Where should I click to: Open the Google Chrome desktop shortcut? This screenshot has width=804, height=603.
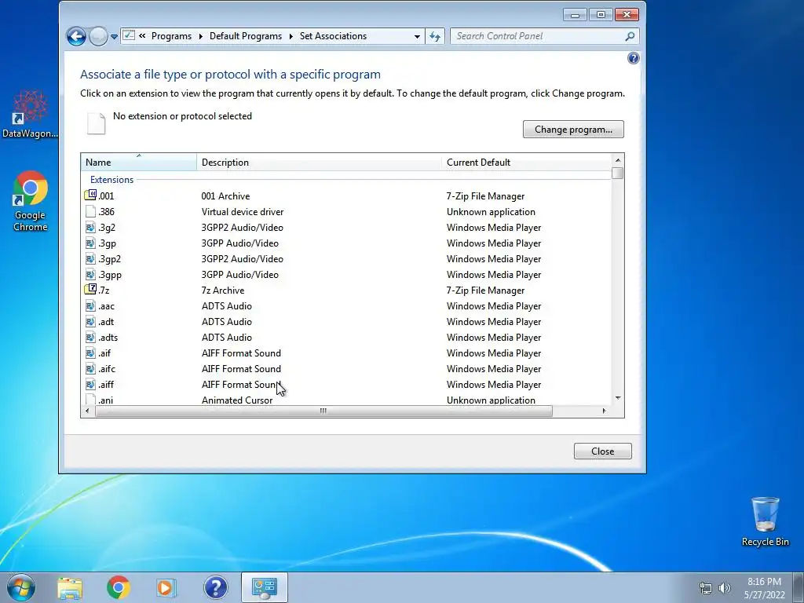[31, 202]
